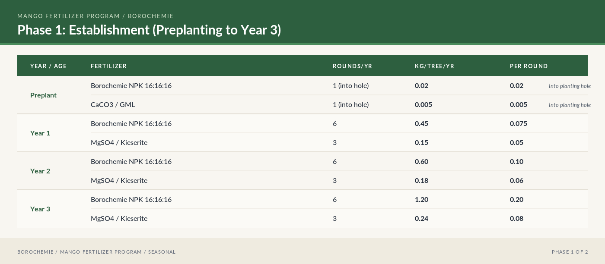The width and height of the screenshot is (605, 264).
Task: Click rounds value 3 in Year 3 Kieserite row
Action: 334,218
